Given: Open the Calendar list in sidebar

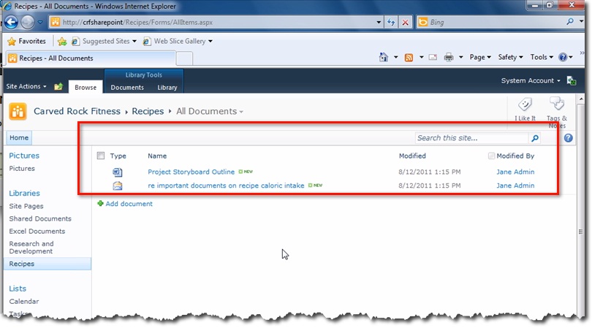Looking at the screenshot, I should pyautogui.click(x=24, y=301).
